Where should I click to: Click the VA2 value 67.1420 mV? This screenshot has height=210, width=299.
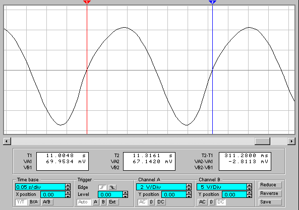[152, 162]
